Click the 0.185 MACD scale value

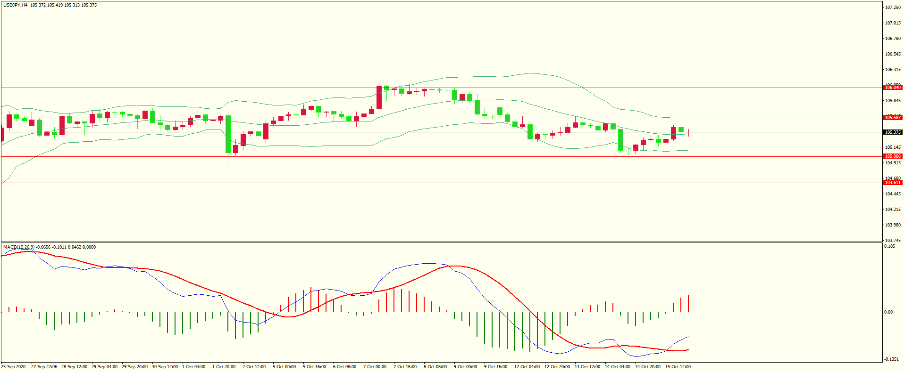[889, 246]
